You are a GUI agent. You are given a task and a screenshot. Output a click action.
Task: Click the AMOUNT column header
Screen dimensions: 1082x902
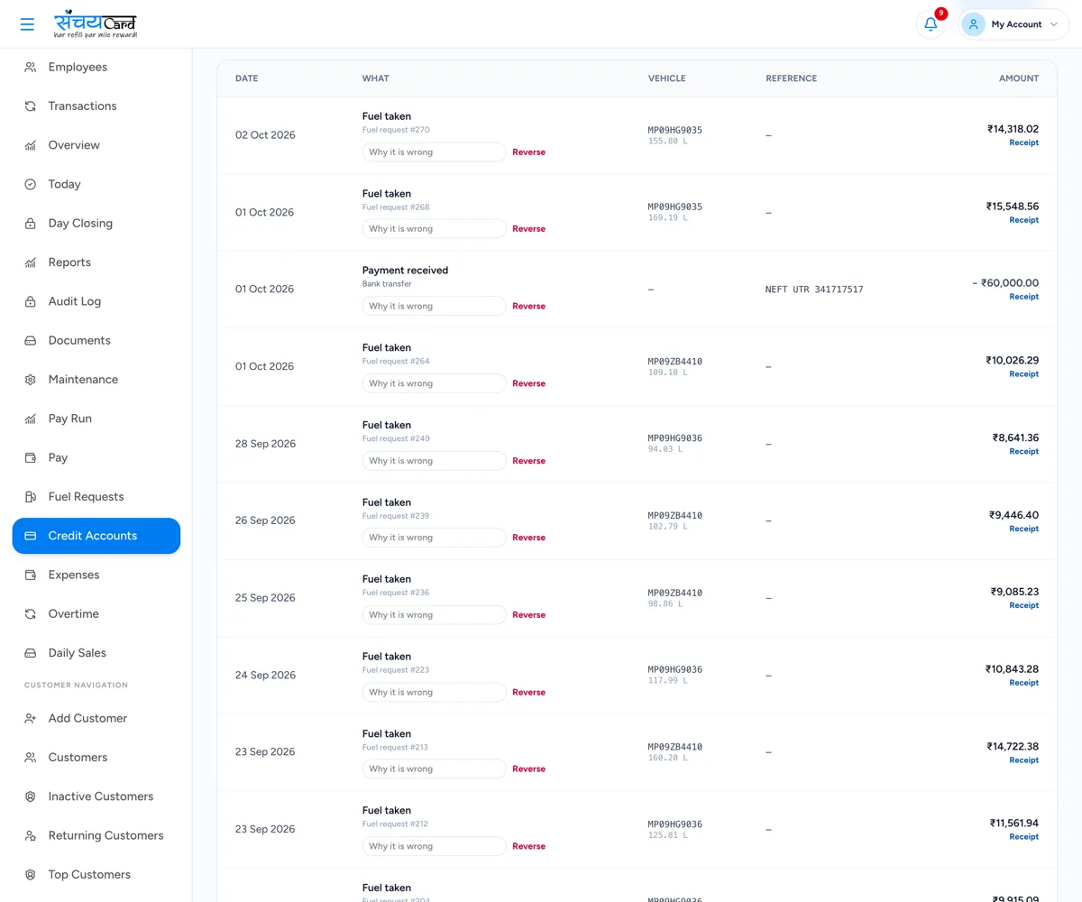[1019, 78]
